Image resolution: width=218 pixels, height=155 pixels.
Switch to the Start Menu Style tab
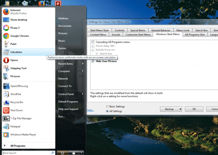coord(99,30)
